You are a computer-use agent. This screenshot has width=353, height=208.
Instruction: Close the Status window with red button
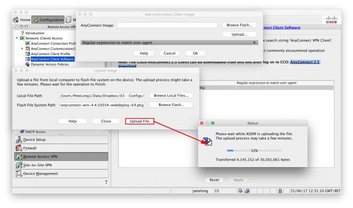(x=202, y=123)
